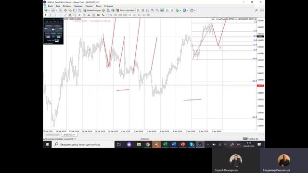Open MetaEditor with the yellow diamond icon
The height and width of the screenshot is (173, 308).
103,10
